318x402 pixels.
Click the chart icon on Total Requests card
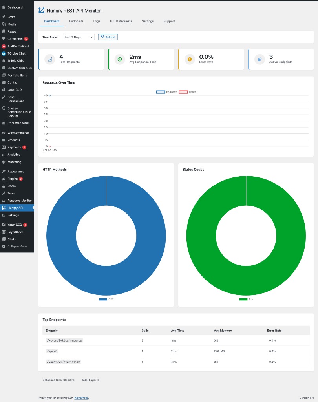(x=50, y=59)
